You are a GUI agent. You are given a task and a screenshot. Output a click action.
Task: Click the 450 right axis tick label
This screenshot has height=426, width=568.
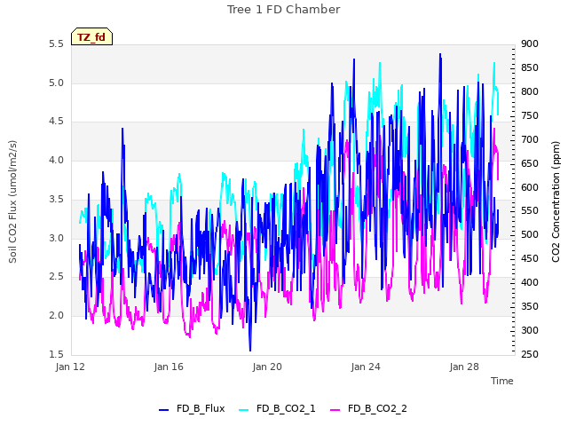click(530, 258)
